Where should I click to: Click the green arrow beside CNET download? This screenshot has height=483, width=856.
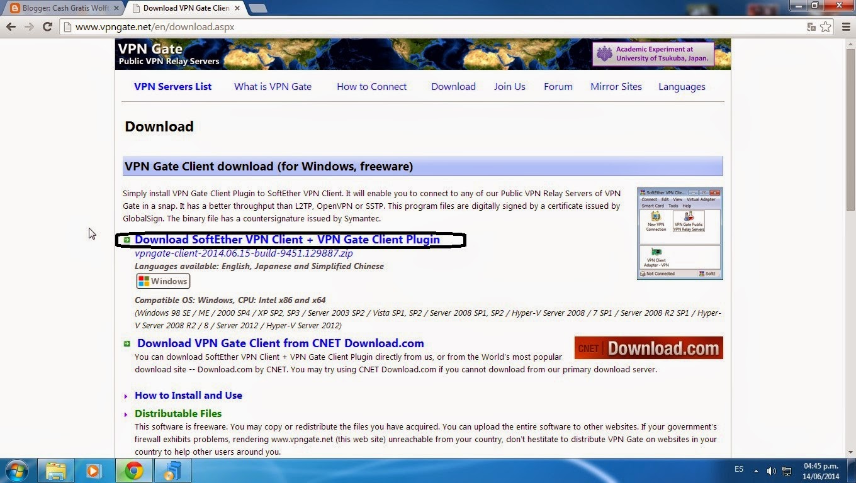click(x=127, y=343)
